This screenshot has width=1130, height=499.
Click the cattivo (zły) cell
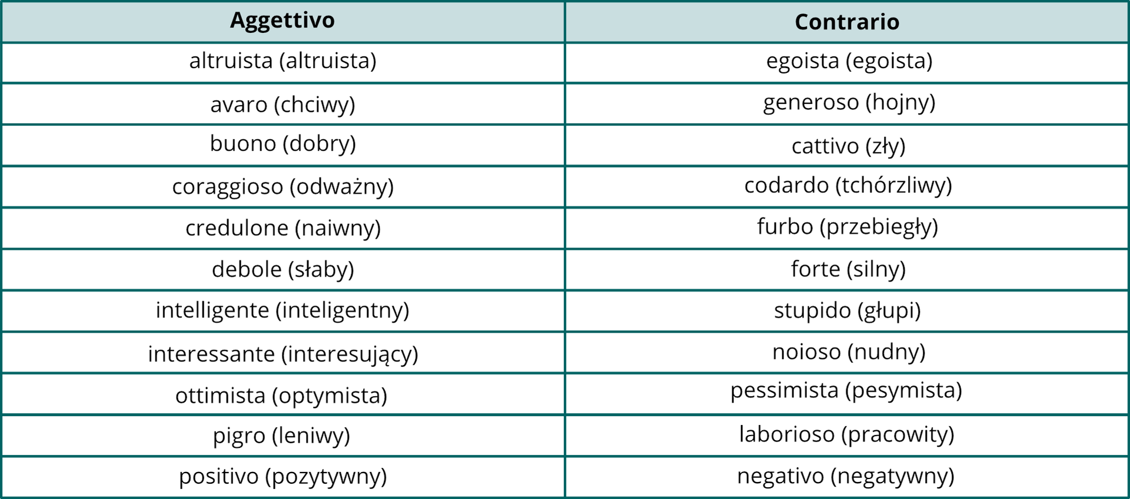pyautogui.click(x=848, y=146)
